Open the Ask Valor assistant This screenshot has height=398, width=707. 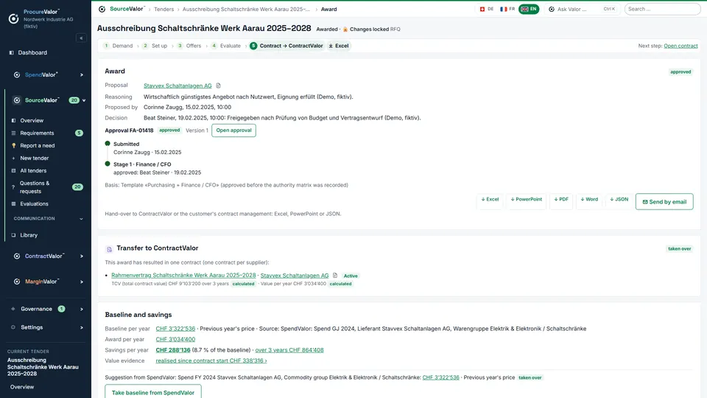(x=582, y=9)
